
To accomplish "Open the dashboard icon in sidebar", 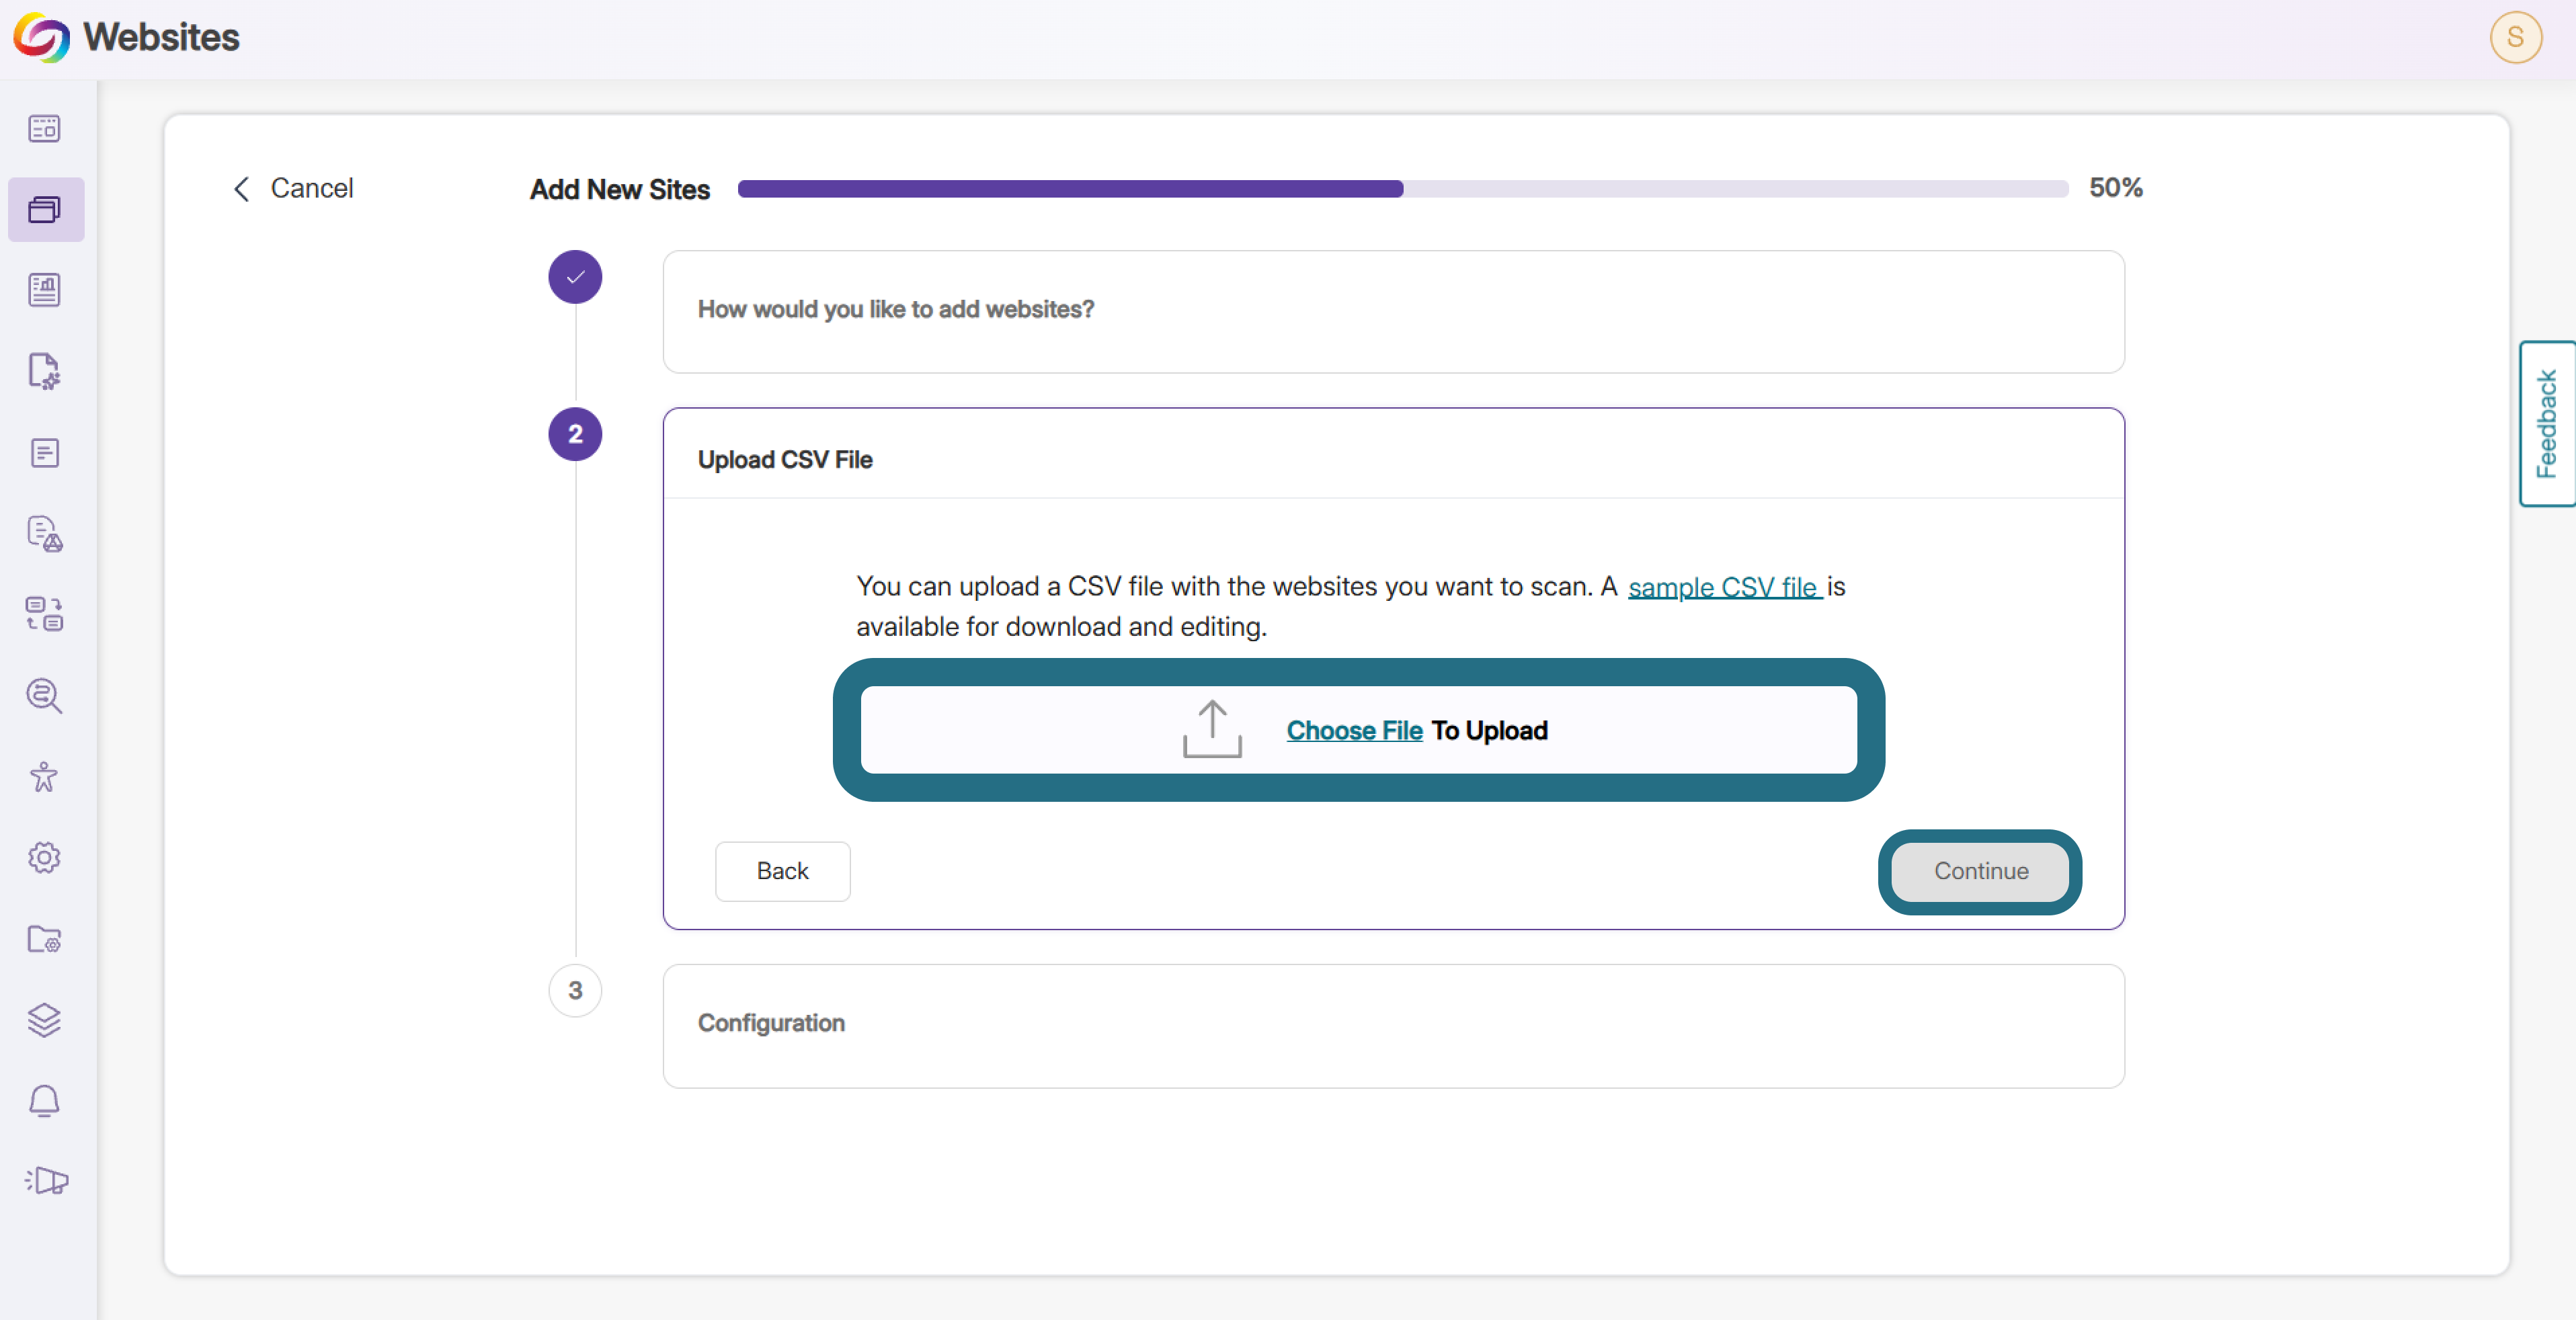I will point(45,129).
